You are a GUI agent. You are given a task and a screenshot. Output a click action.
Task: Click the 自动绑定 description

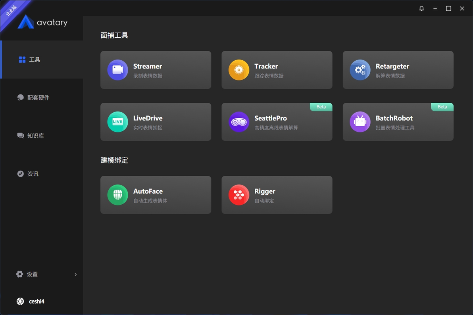(x=264, y=201)
